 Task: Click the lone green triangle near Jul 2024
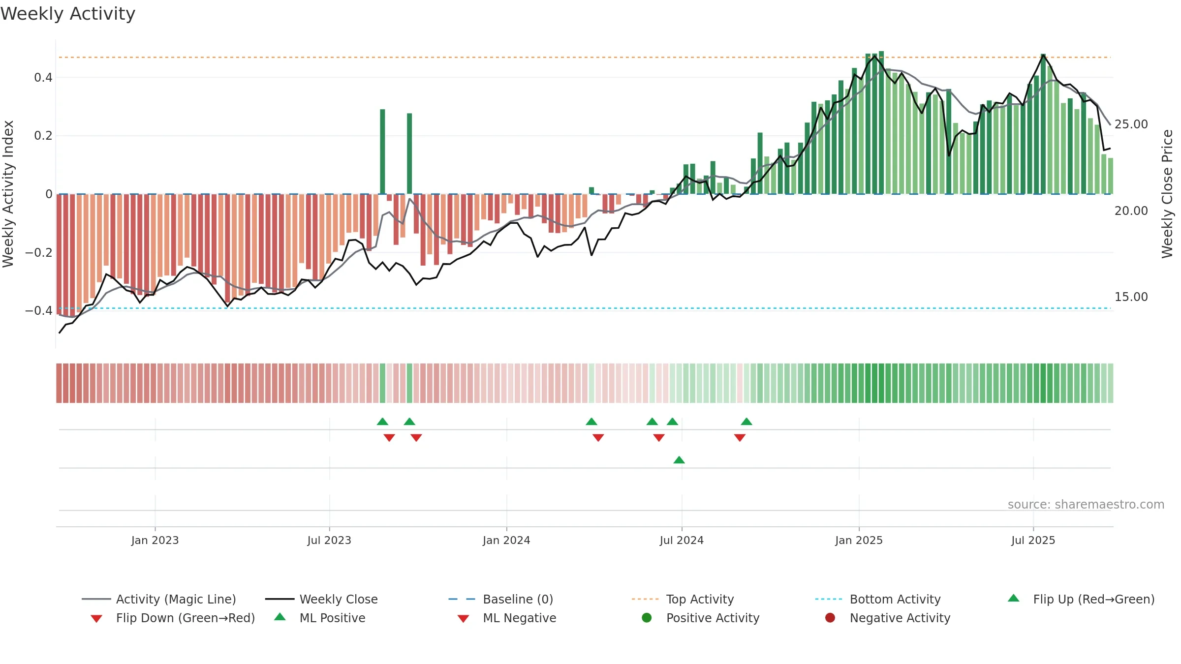point(679,460)
